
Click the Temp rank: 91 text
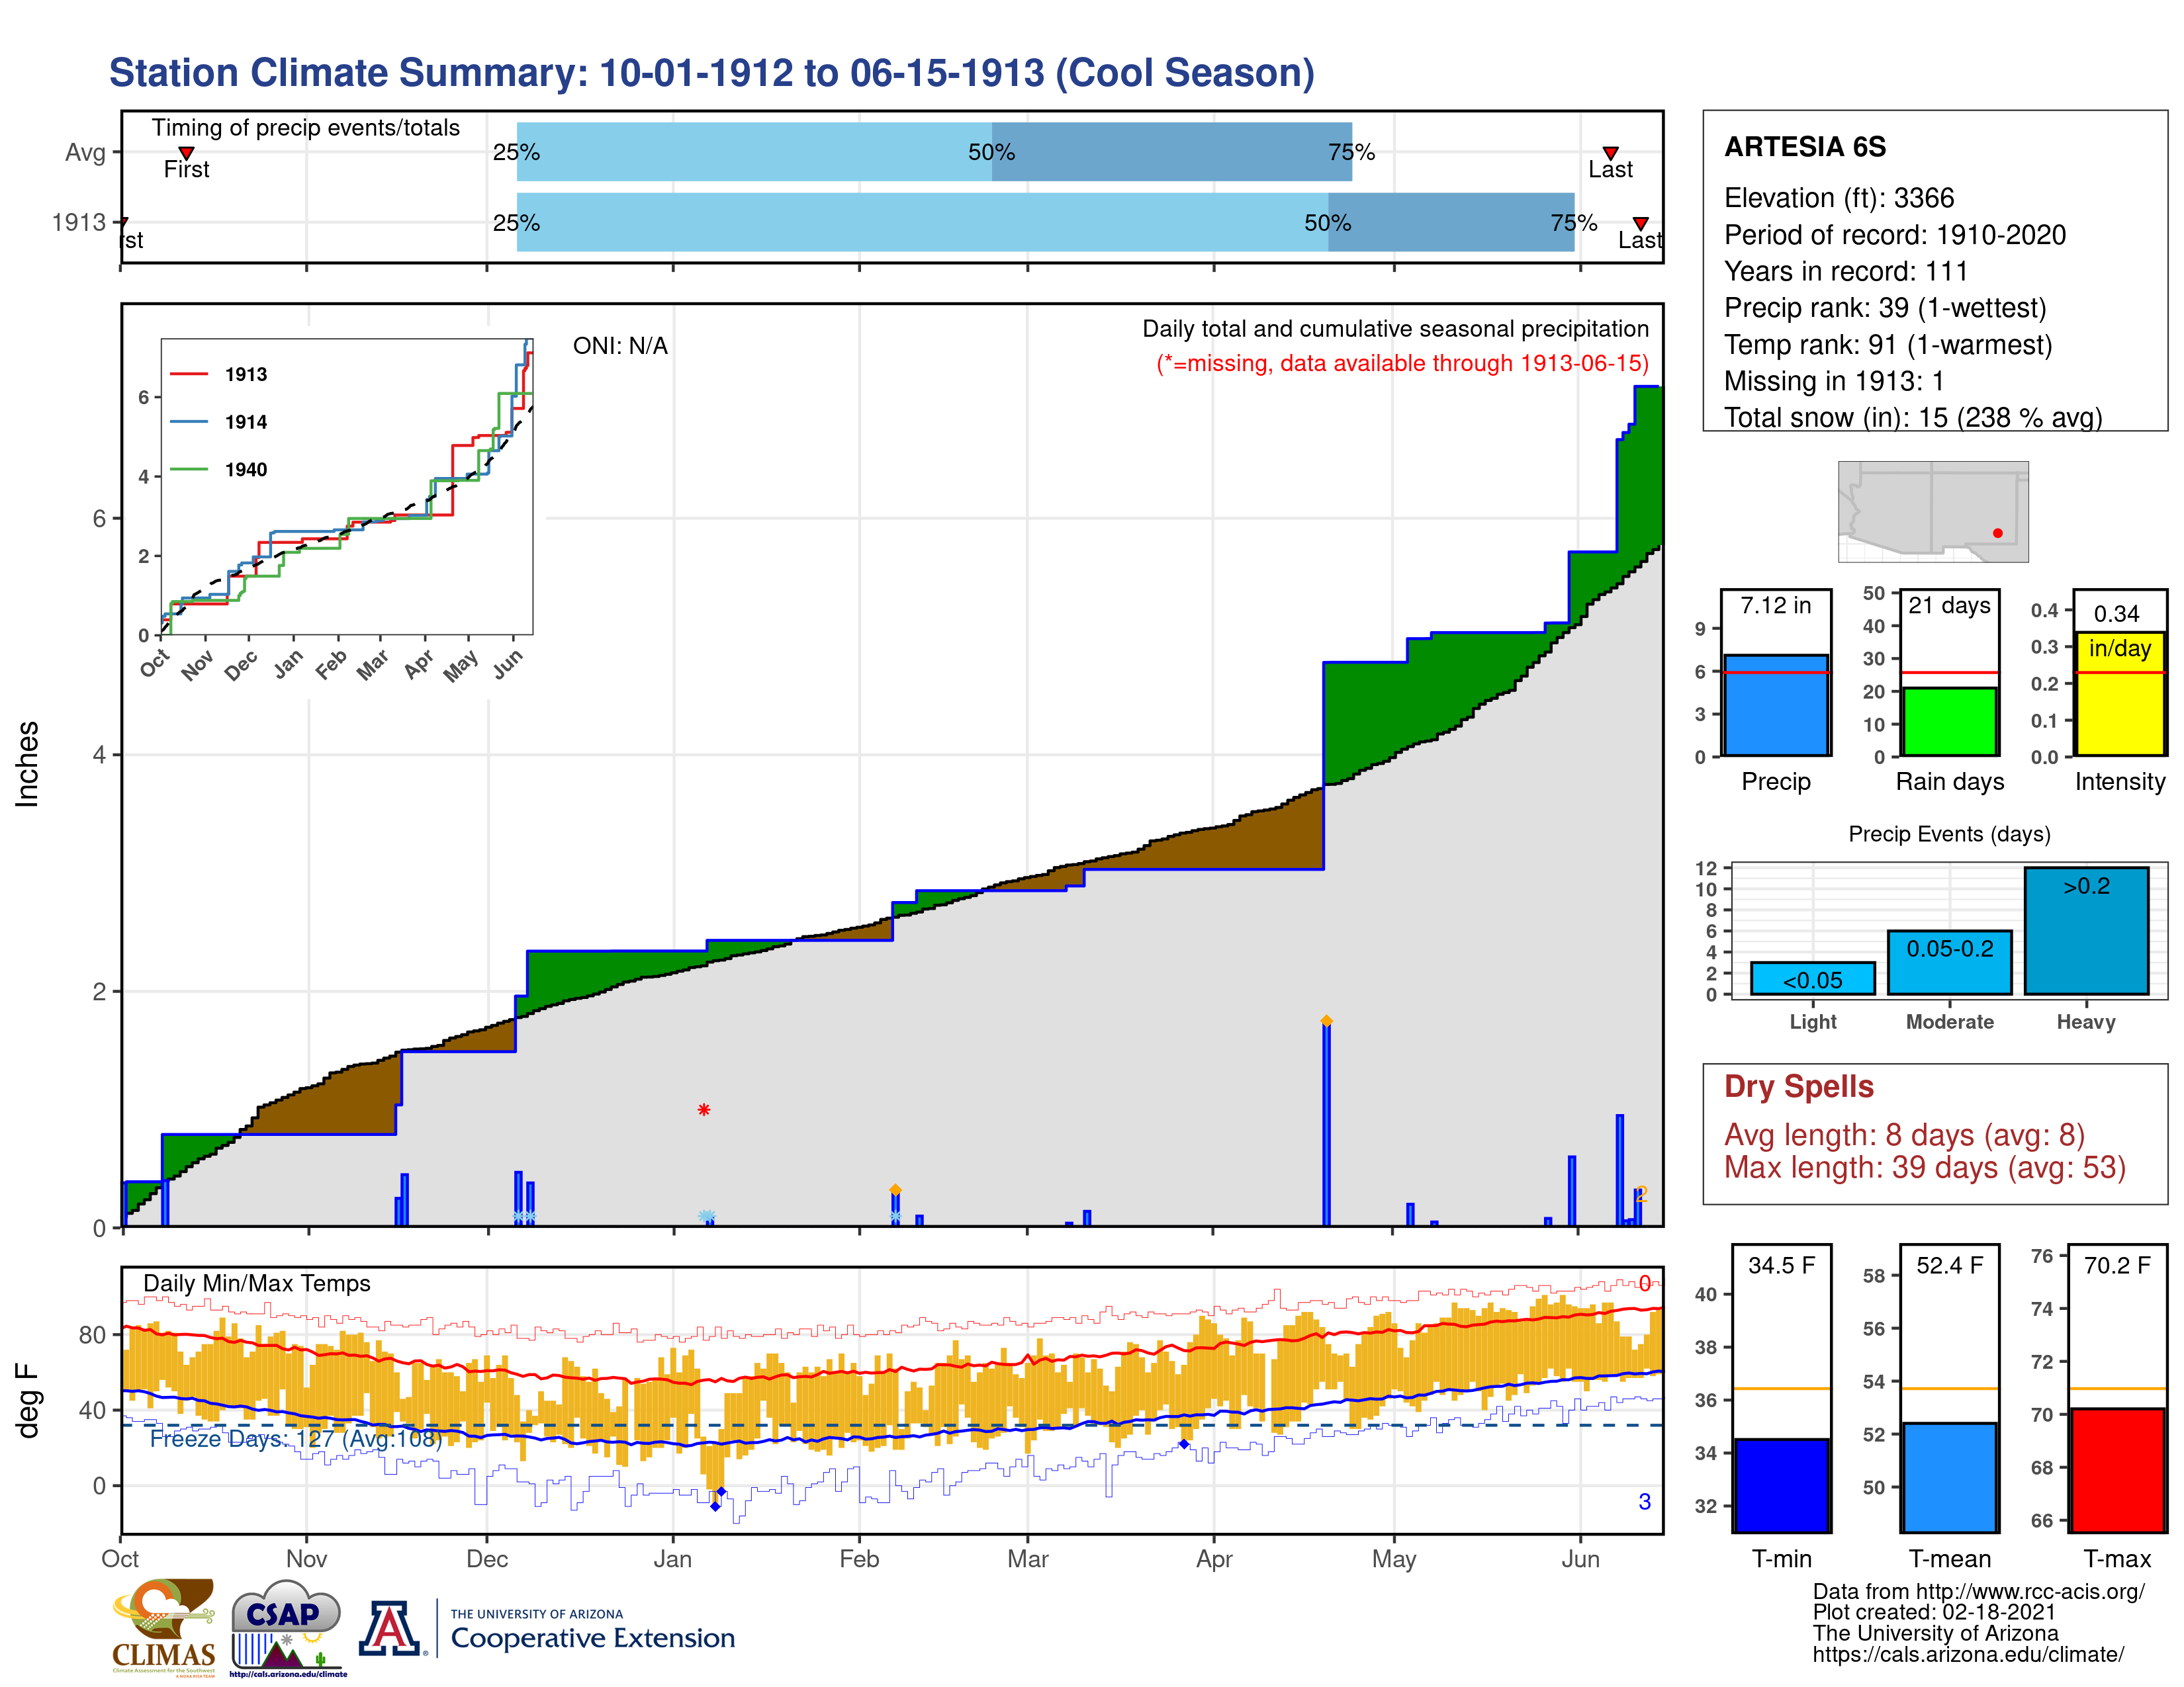tap(1888, 345)
